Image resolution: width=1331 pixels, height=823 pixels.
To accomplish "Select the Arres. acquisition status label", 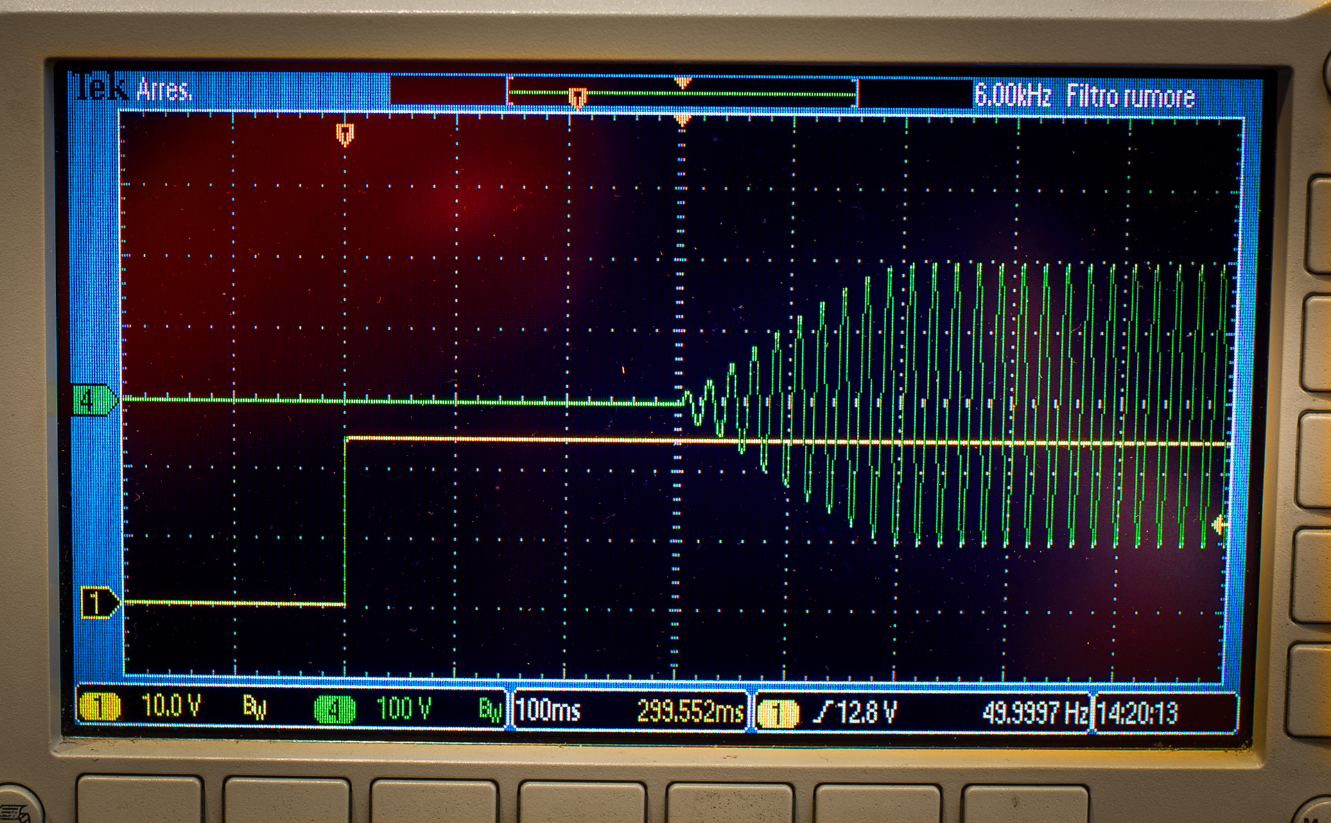I will point(164,90).
